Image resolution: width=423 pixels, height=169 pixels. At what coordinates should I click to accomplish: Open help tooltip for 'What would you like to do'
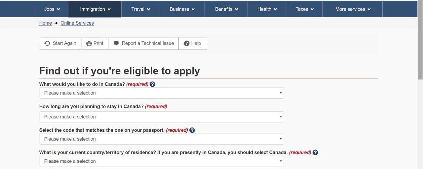(152, 84)
